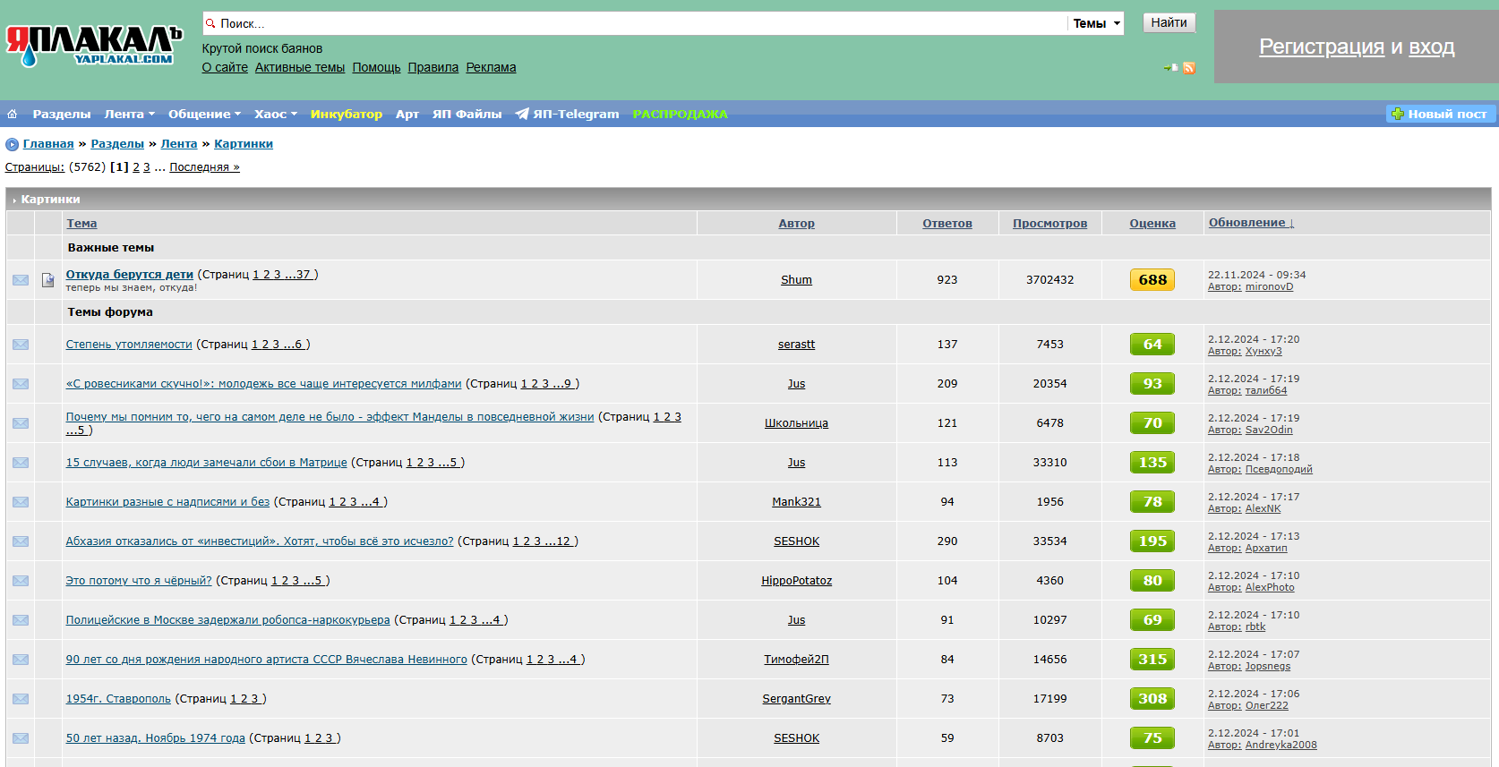Collapse the Картинки section header triangle

point(14,200)
